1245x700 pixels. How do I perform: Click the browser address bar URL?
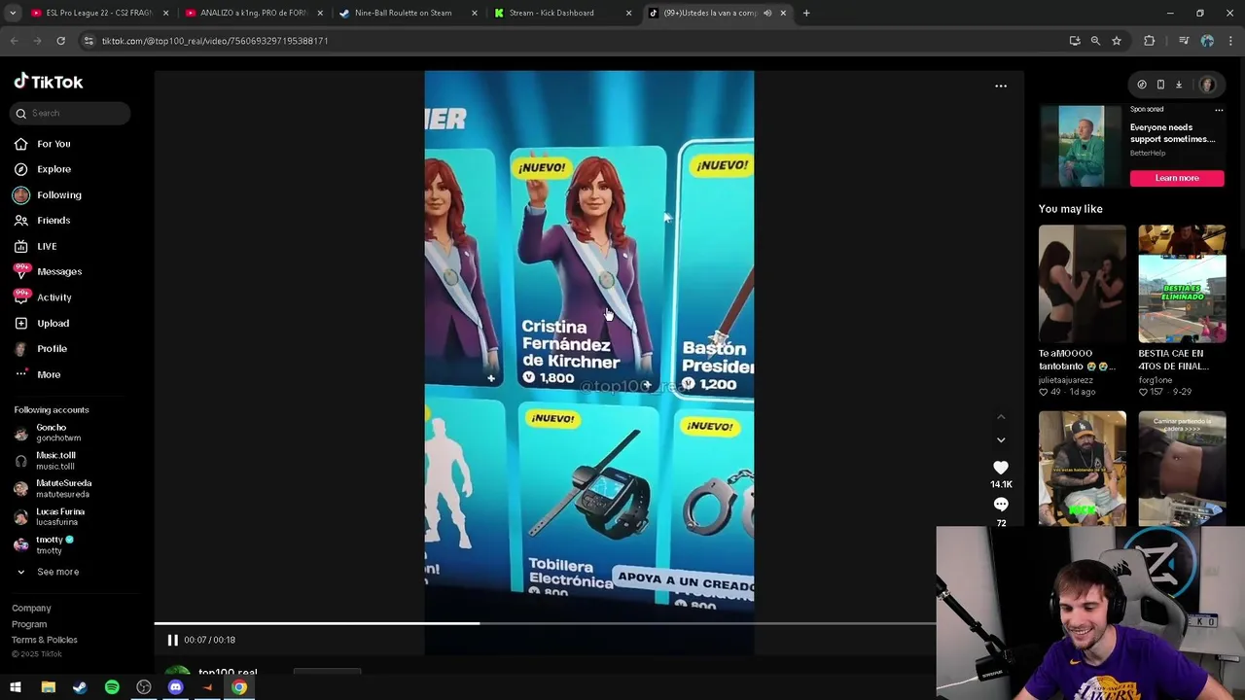[215, 41]
